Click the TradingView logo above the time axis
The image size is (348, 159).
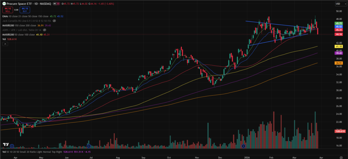[x=6, y=144]
